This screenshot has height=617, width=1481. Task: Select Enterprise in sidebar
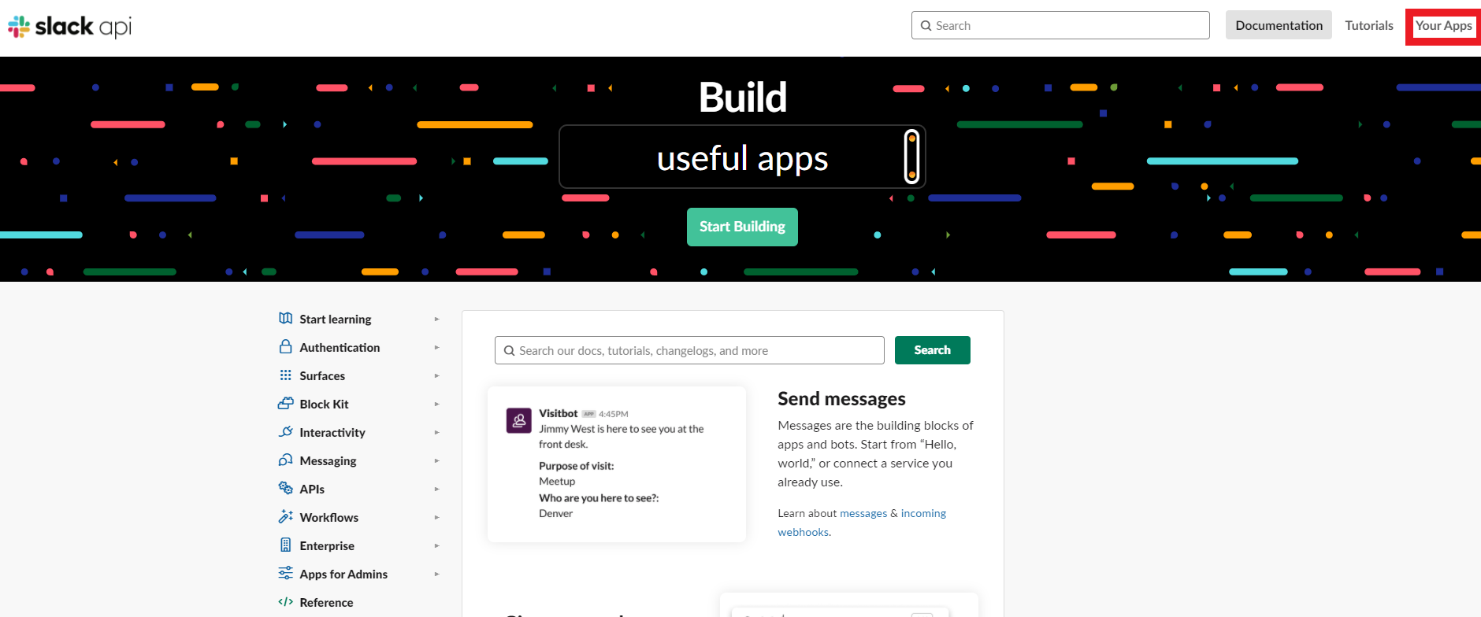click(327, 545)
